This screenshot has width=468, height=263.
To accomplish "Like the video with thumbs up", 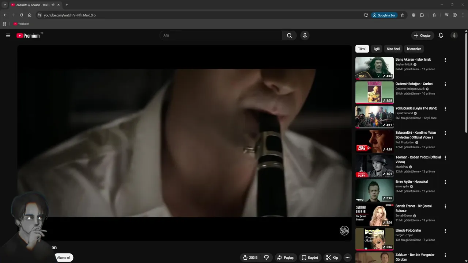I will 250,258.
